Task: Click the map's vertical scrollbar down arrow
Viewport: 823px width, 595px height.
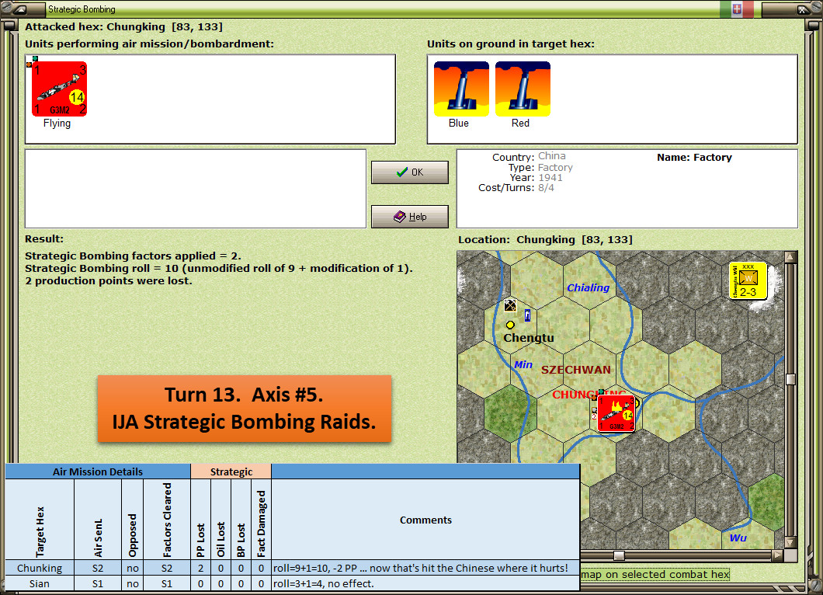Action: point(790,542)
